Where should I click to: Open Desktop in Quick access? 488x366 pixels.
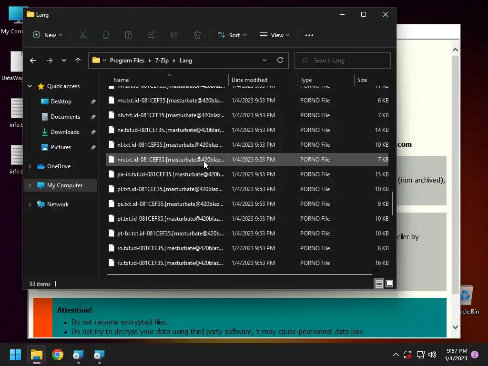[x=61, y=102]
